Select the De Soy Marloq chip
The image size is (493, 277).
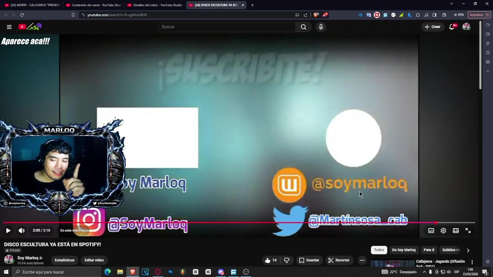(x=404, y=250)
